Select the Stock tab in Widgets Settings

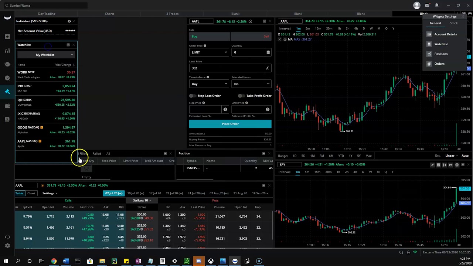point(454,23)
